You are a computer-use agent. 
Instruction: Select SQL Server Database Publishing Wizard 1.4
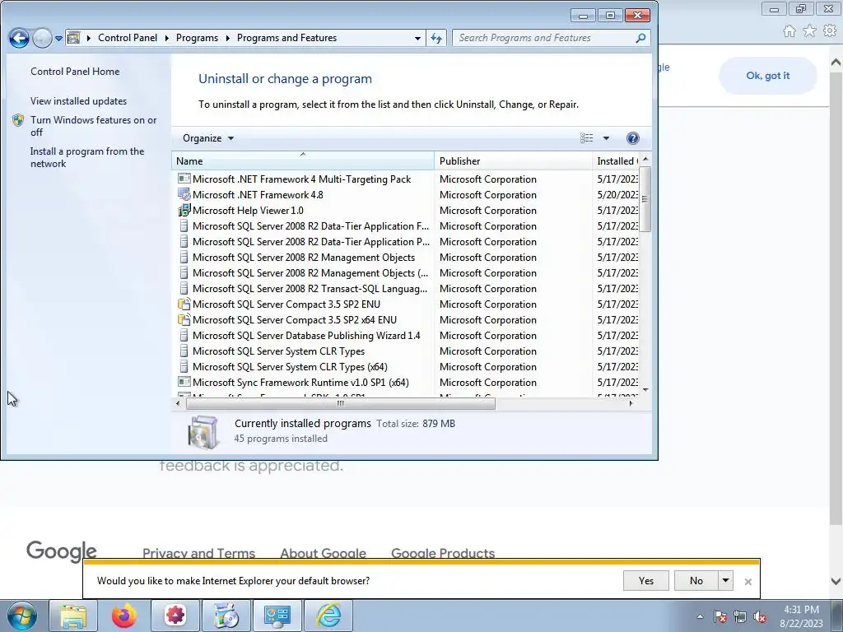click(x=306, y=336)
